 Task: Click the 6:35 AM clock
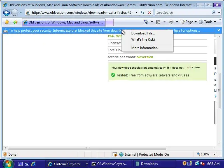(213, 164)
